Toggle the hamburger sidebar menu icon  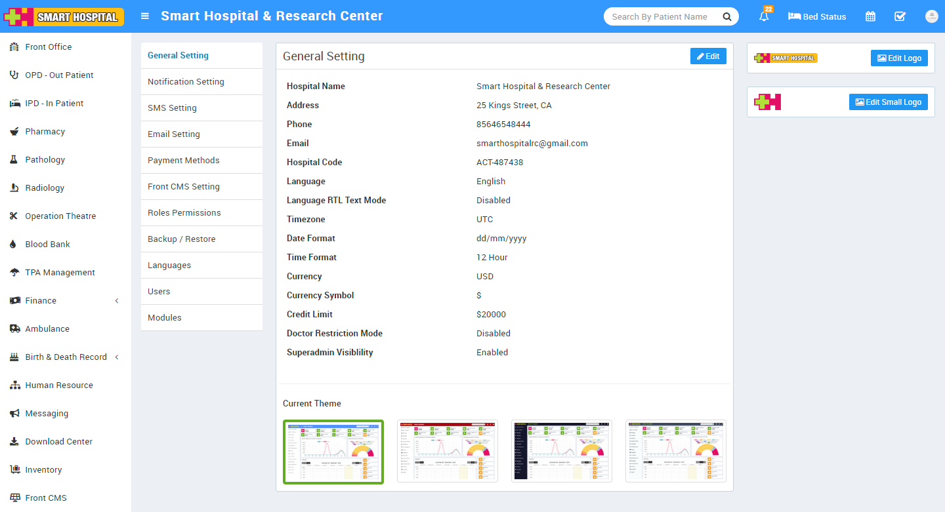click(145, 16)
